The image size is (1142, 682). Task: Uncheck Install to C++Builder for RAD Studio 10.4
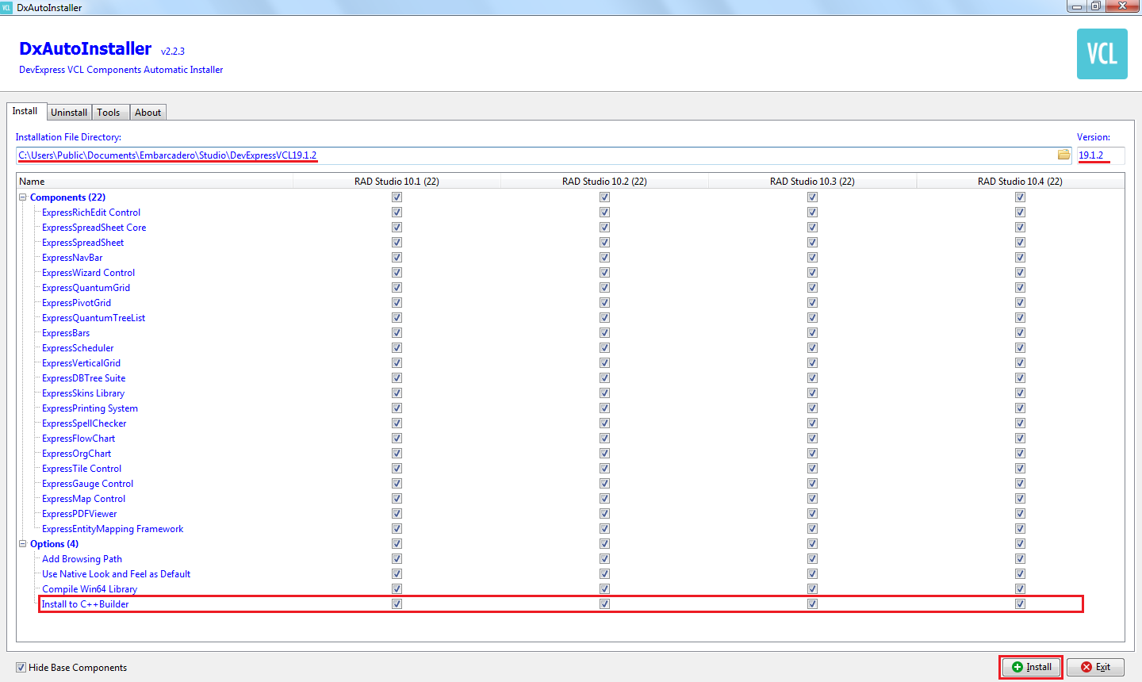[1020, 604]
